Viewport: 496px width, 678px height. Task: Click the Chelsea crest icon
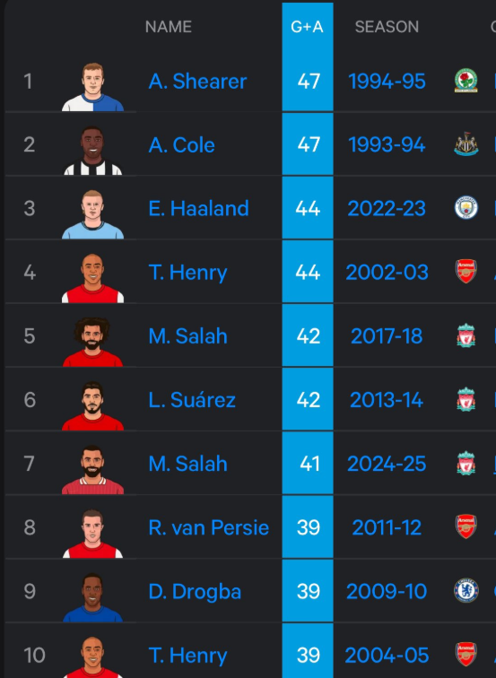pyautogui.click(x=466, y=591)
